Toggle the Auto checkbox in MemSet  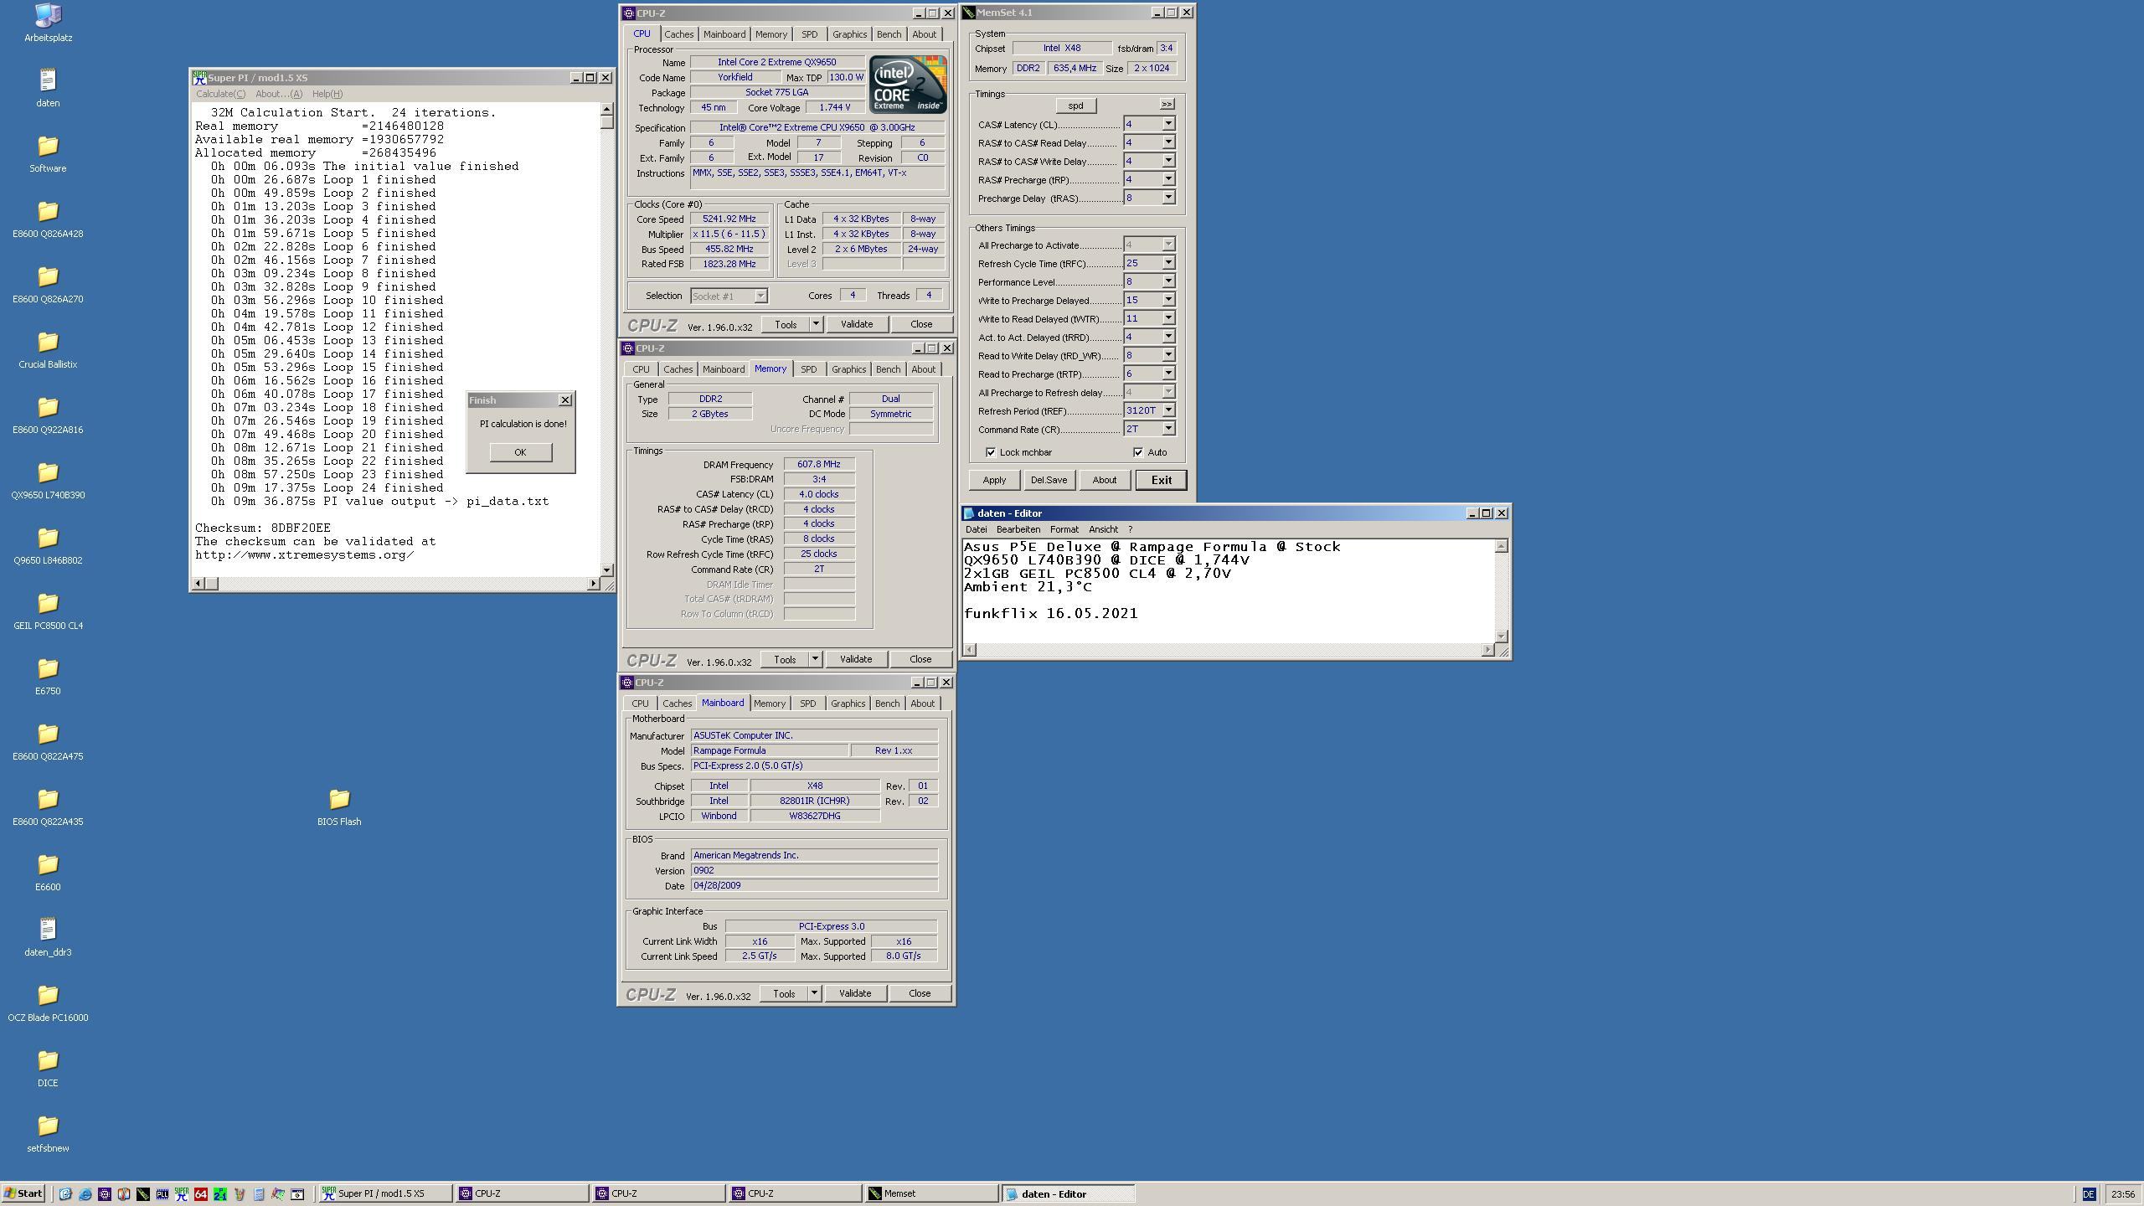[1138, 452]
